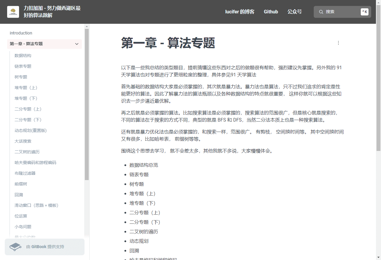Image resolution: width=381 pixels, height=260 pixels.
Task: Open the Github navigation link
Action: pos(271,12)
